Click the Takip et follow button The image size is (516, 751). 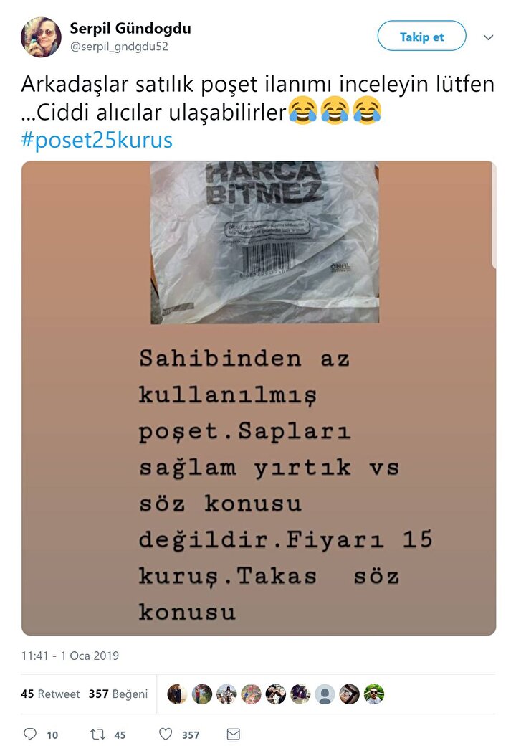(x=421, y=36)
